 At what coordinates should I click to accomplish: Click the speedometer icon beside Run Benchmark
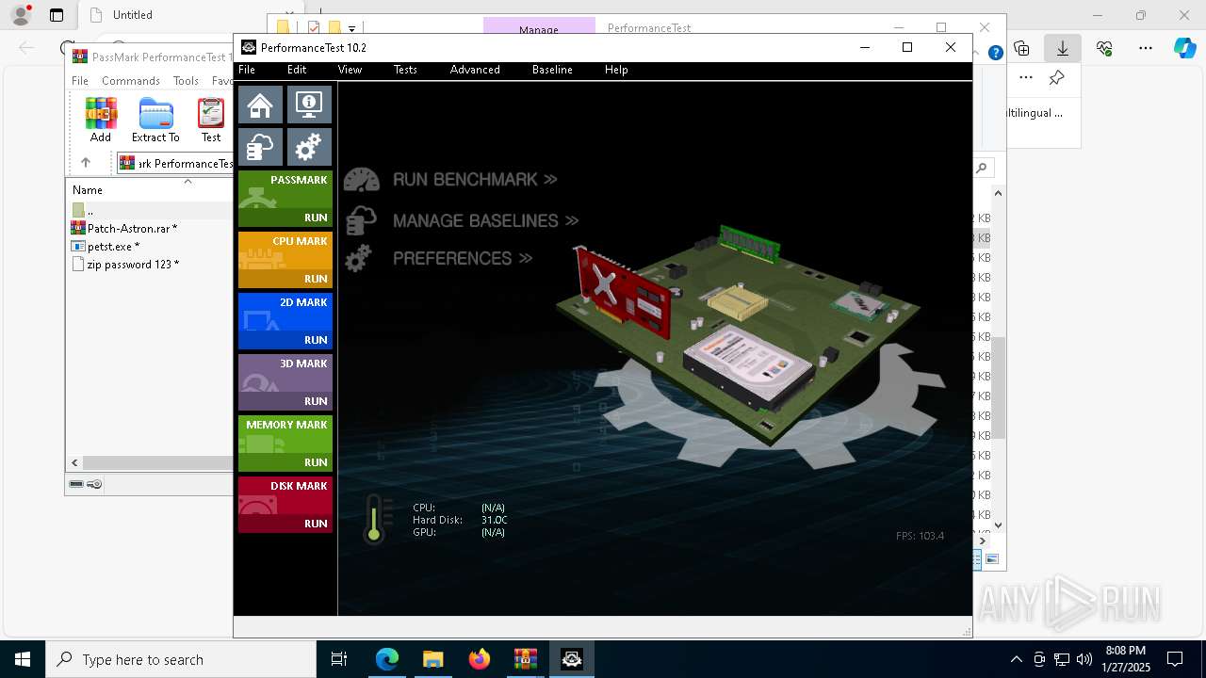(362, 180)
